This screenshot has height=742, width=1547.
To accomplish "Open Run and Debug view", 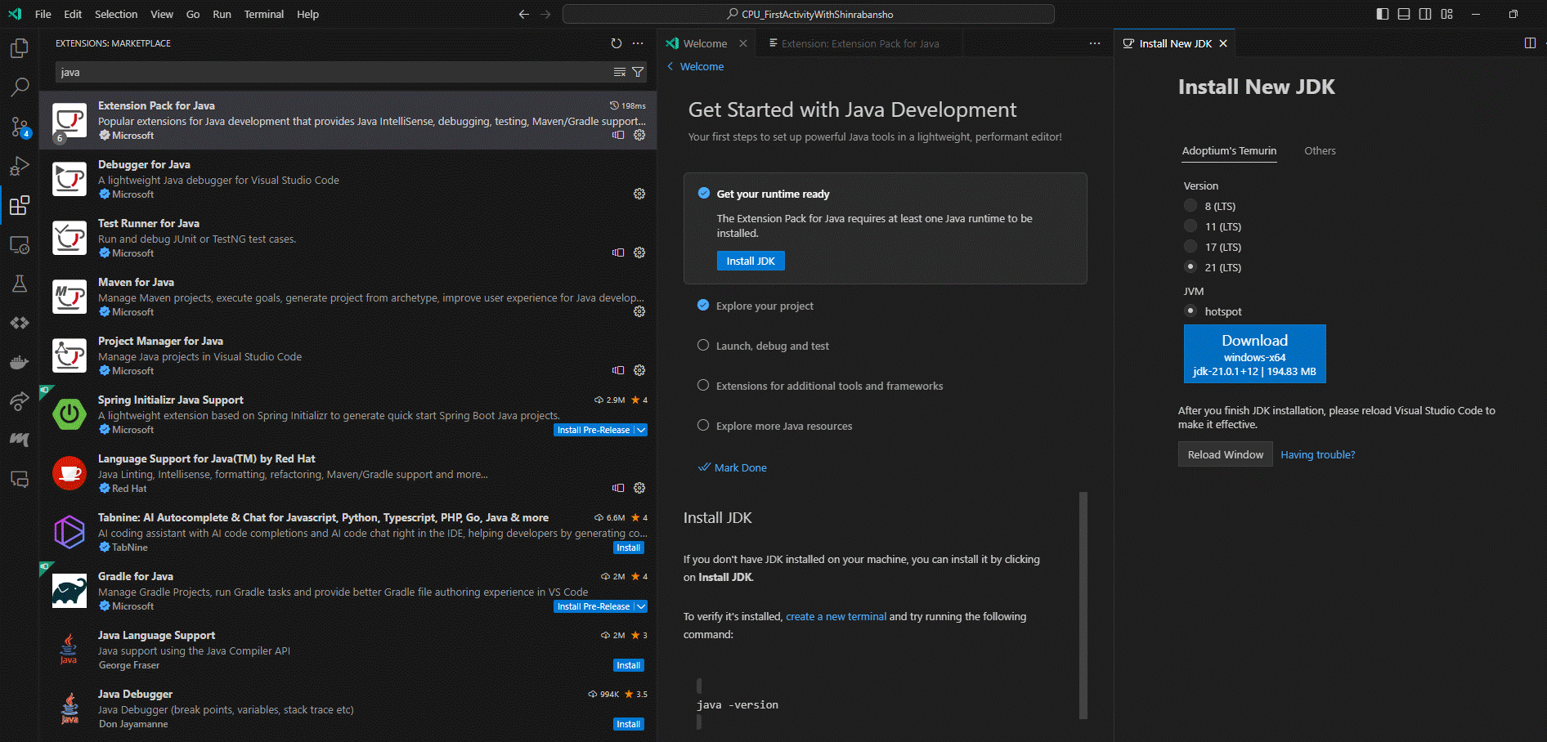I will 20,166.
